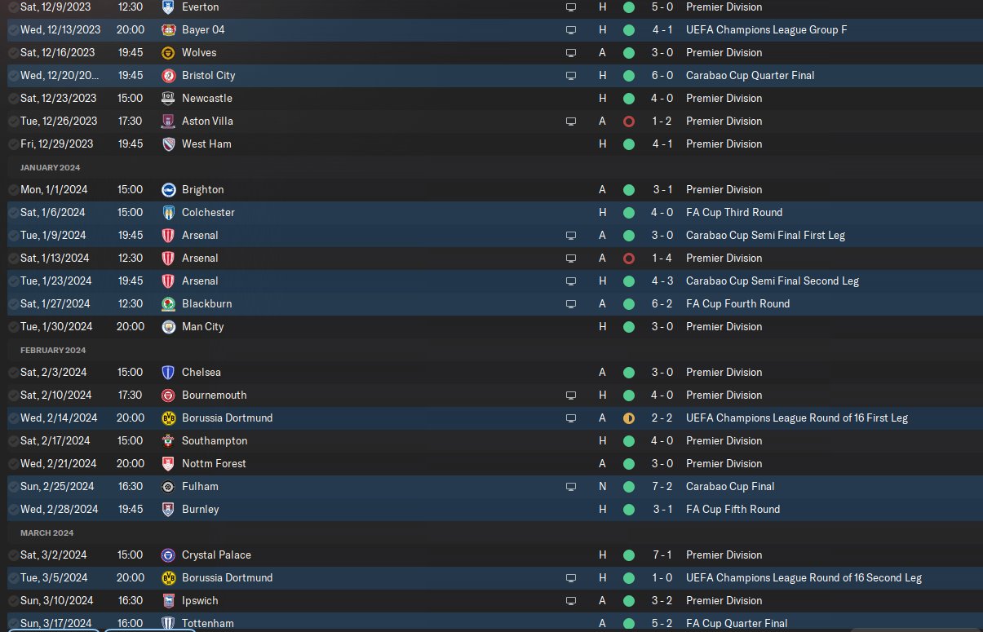This screenshot has height=632, width=983.
Task: Click the Blackburn club crest icon
Action: pyautogui.click(x=169, y=303)
